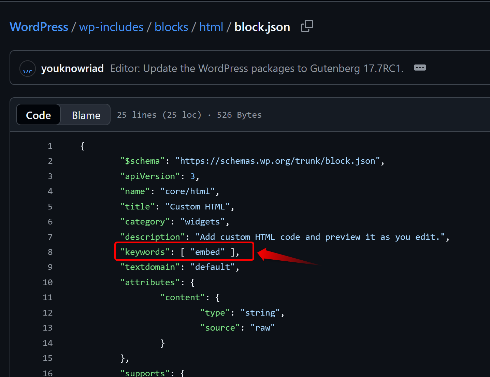Select line number 6
490x377 pixels.
coord(50,222)
